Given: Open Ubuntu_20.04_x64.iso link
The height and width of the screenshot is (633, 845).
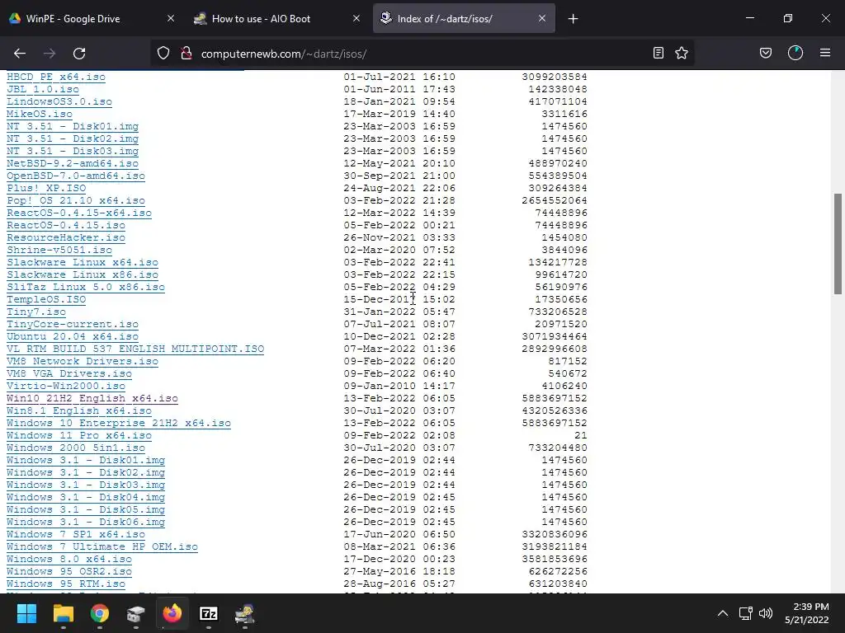Looking at the screenshot, I should pos(73,336).
